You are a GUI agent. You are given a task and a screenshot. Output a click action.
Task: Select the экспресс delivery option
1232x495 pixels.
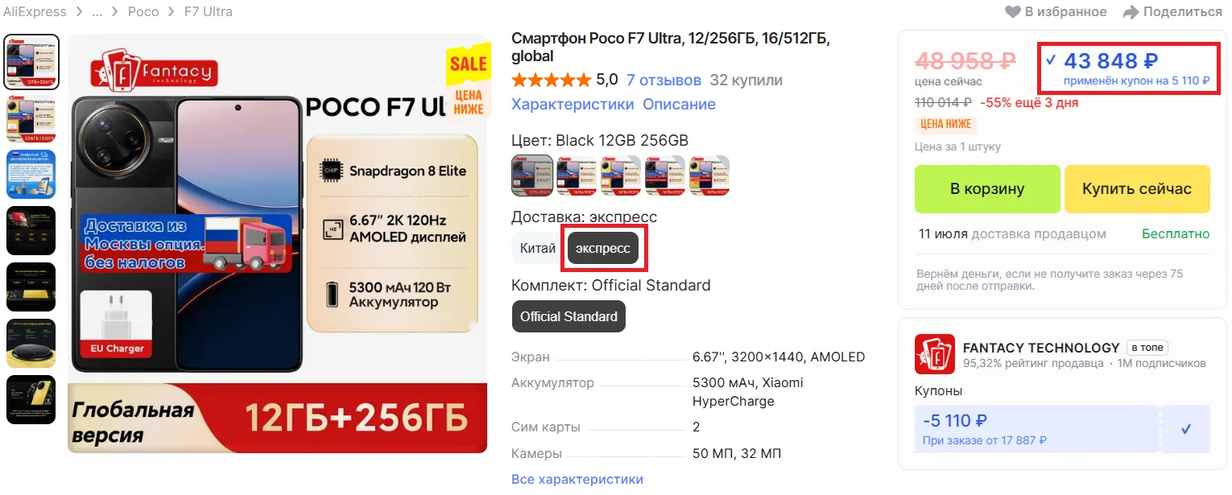pyautogui.click(x=603, y=248)
